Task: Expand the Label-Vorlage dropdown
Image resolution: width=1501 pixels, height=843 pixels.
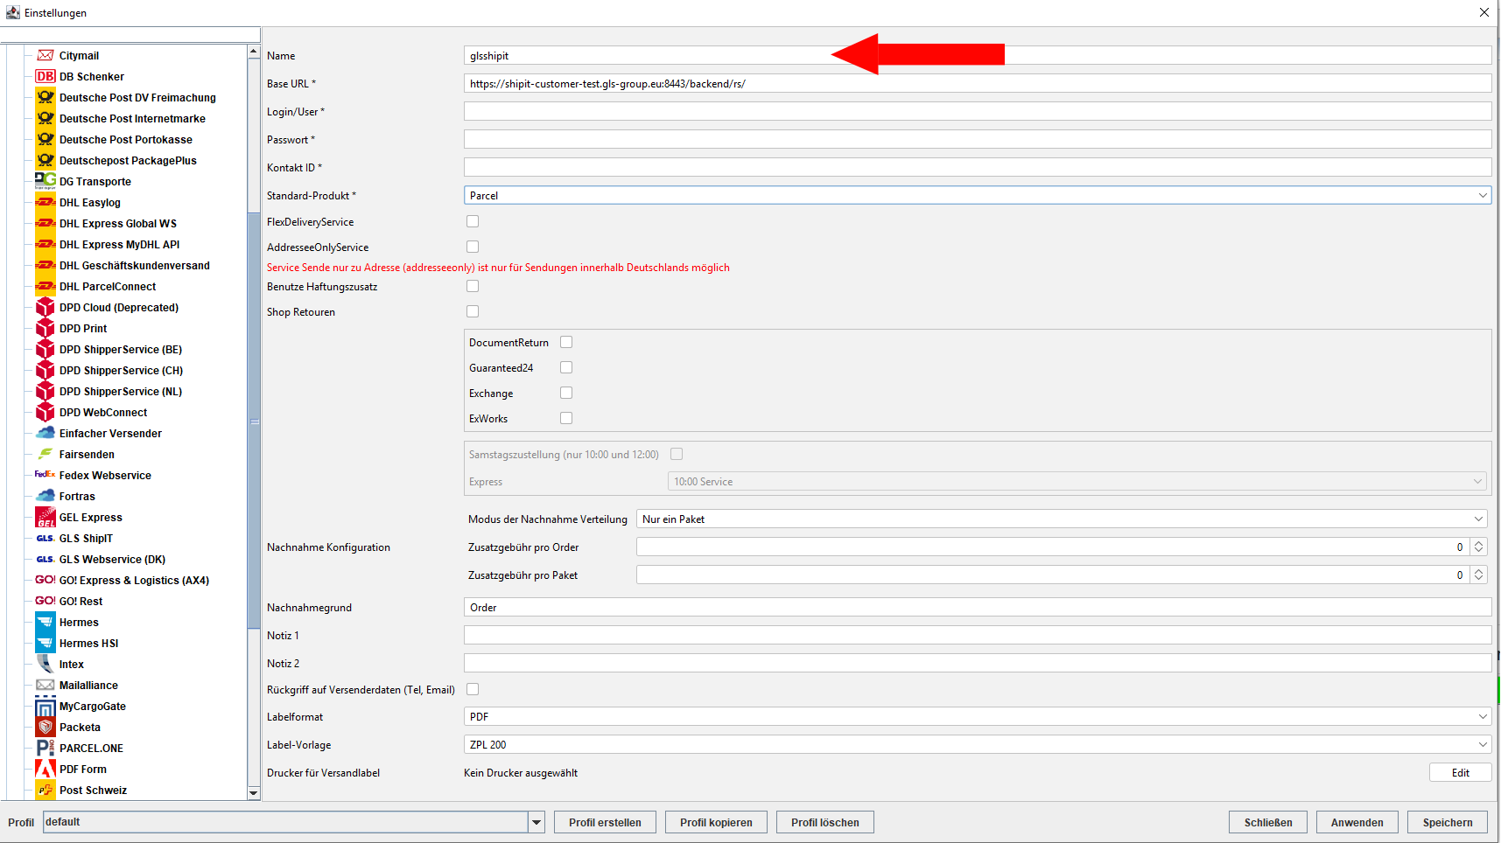Action: pos(978,744)
